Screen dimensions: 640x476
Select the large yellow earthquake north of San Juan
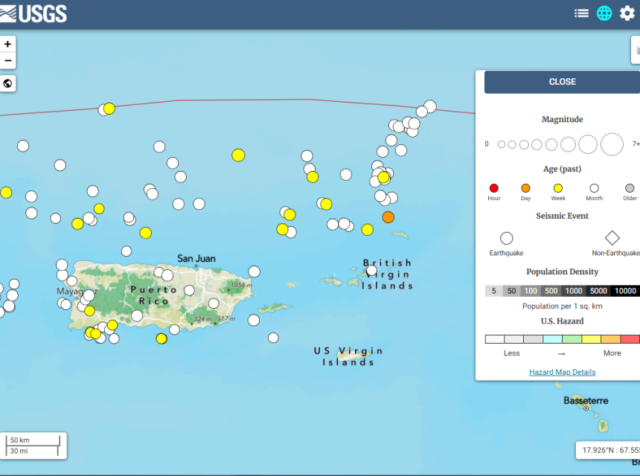pyautogui.click(x=238, y=155)
